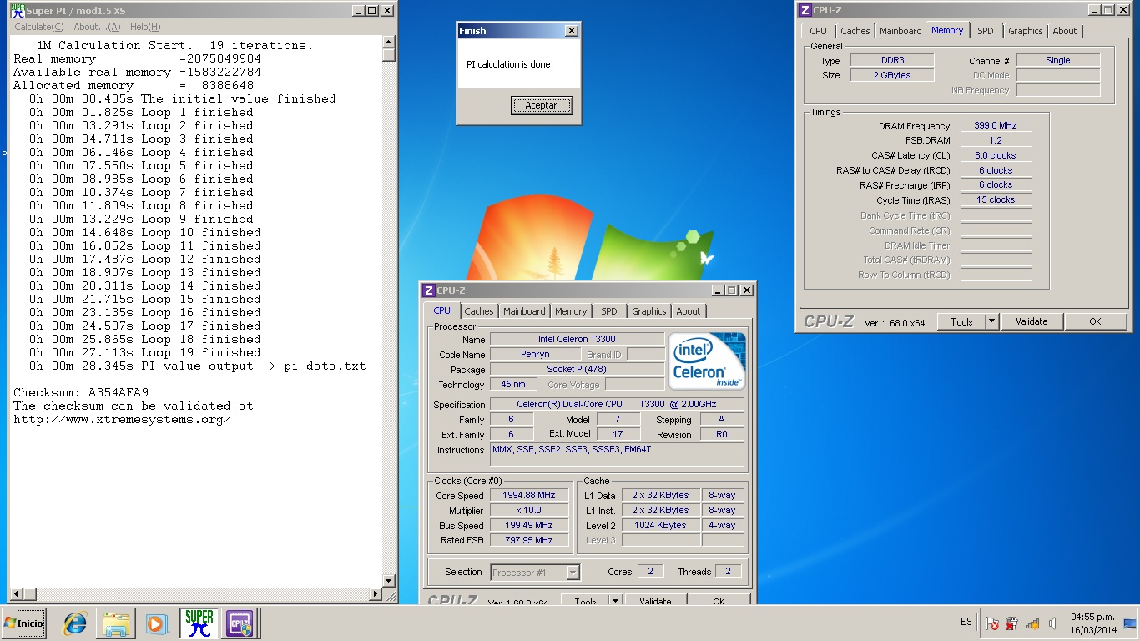The height and width of the screenshot is (641, 1140).
Task: Click the scroll-down arrow in Super PI
Action: click(389, 580)
